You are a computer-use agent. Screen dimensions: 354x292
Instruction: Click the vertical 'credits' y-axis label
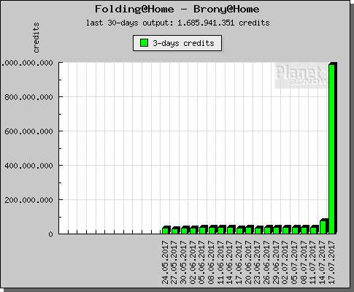pos(36,38)
